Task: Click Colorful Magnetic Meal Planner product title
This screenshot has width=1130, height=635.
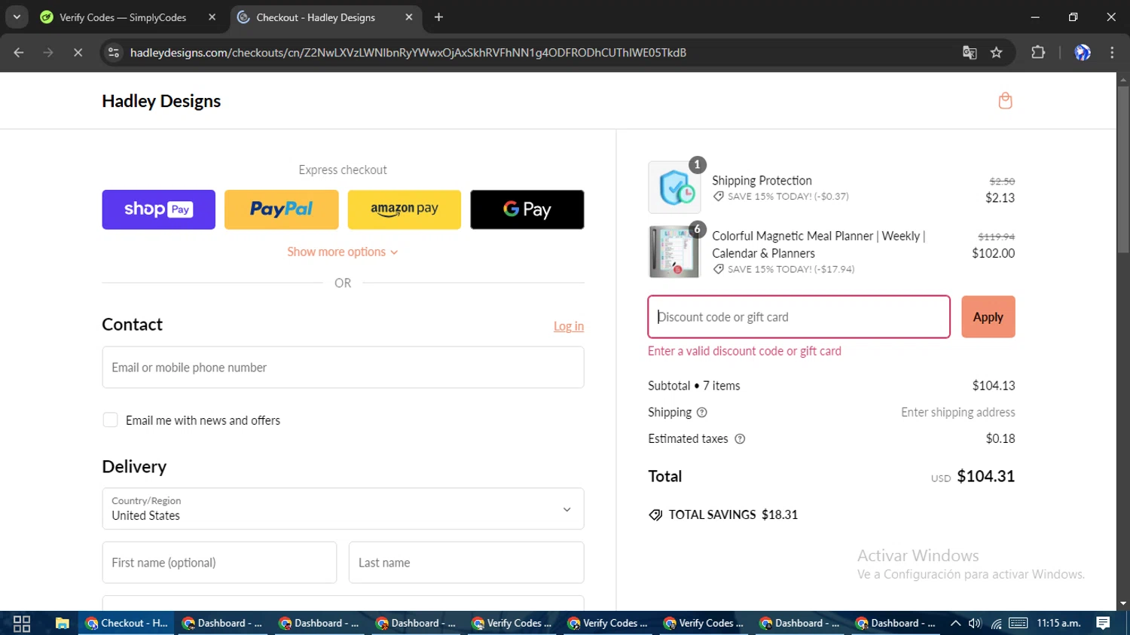Action: (819, 245)
